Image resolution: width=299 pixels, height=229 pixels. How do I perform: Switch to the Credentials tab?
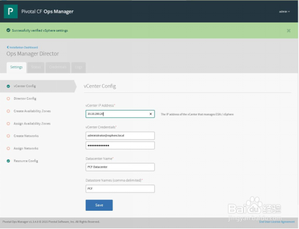pyautogui.click(x=58, y=67)
